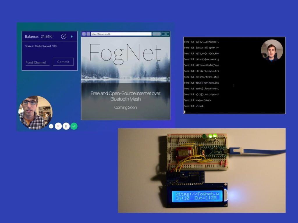Dismiss the Balance popup via the circled X icon
This screenshot has height=223, width=298.
tap(63, 36)
